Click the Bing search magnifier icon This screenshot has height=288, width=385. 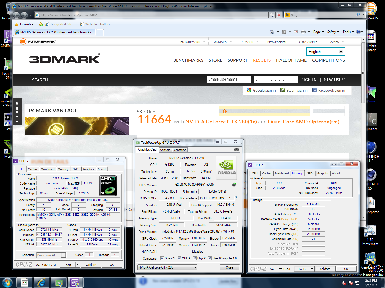[358, 15]
